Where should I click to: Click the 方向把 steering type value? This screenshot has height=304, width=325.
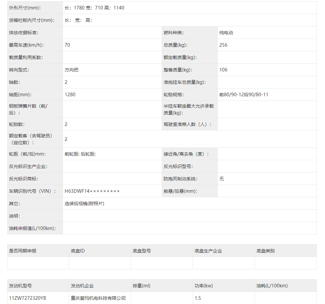click(71, 70)
